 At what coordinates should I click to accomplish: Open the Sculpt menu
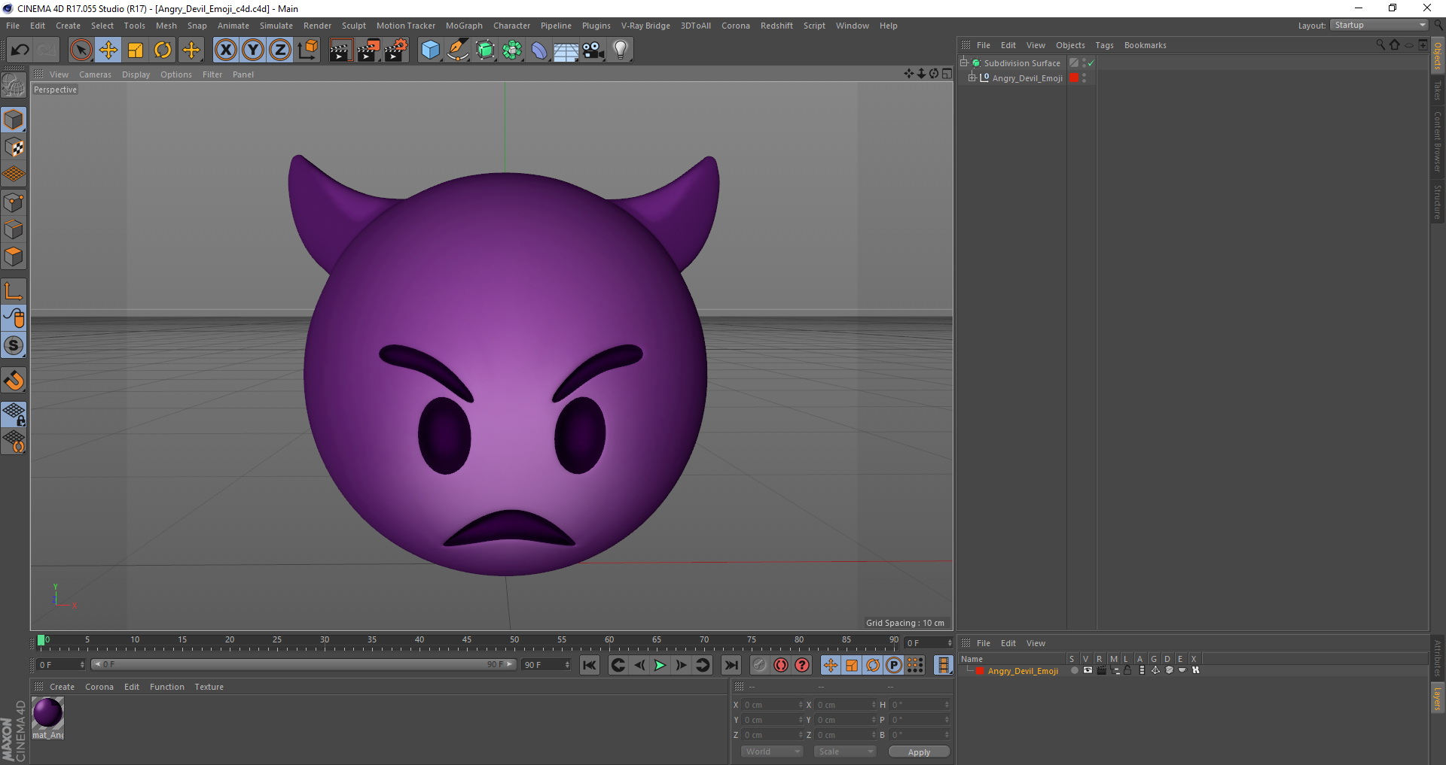point(354,26)
